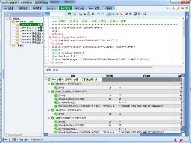The width and height of the screenshot is (191, 143).
Task: Click the paste clipboard icon
Action: click(x=89, y=14)
